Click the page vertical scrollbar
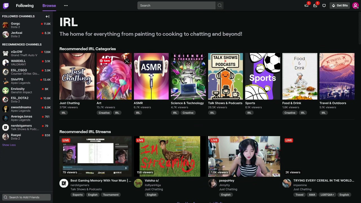The width and height of the screenshot is (361, 203). pyautogui.click(x=360, y=28)
